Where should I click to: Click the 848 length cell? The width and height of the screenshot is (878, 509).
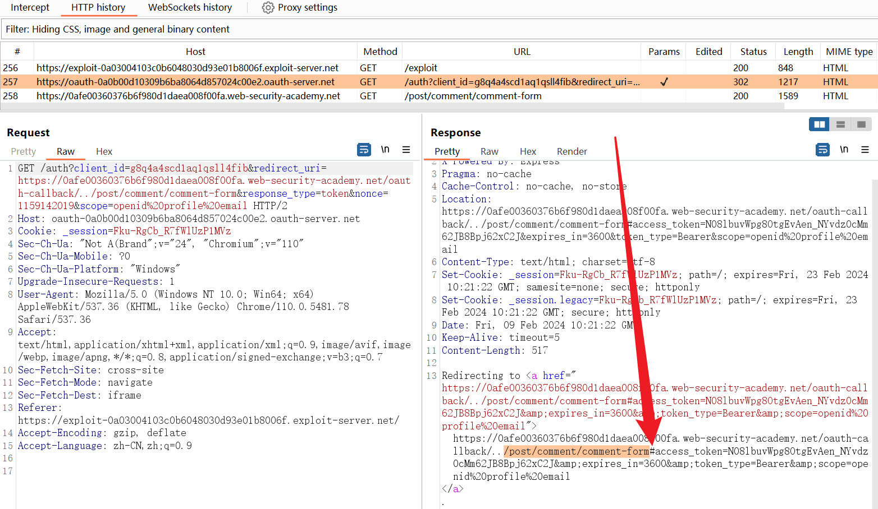coord(786,68)
